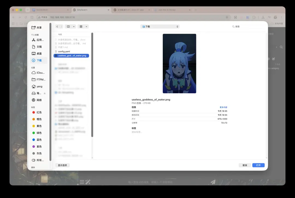
Task: Click the 取消 cancel button
Action: pyautogui.click(x=245, y=165)
